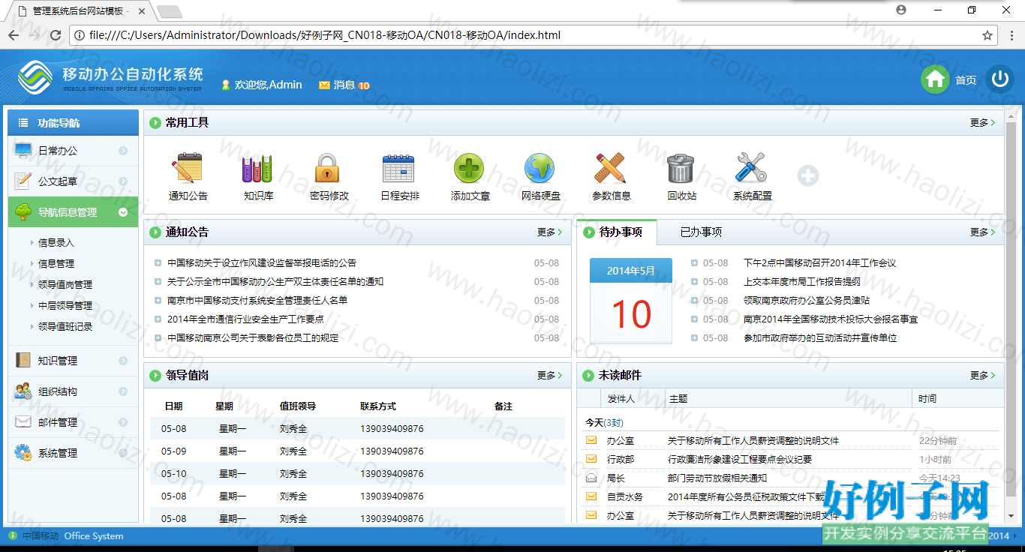1025x552 pixels.
Task: Click the 移动办公自动化系统 logo
Action: [x=110, y=78]
